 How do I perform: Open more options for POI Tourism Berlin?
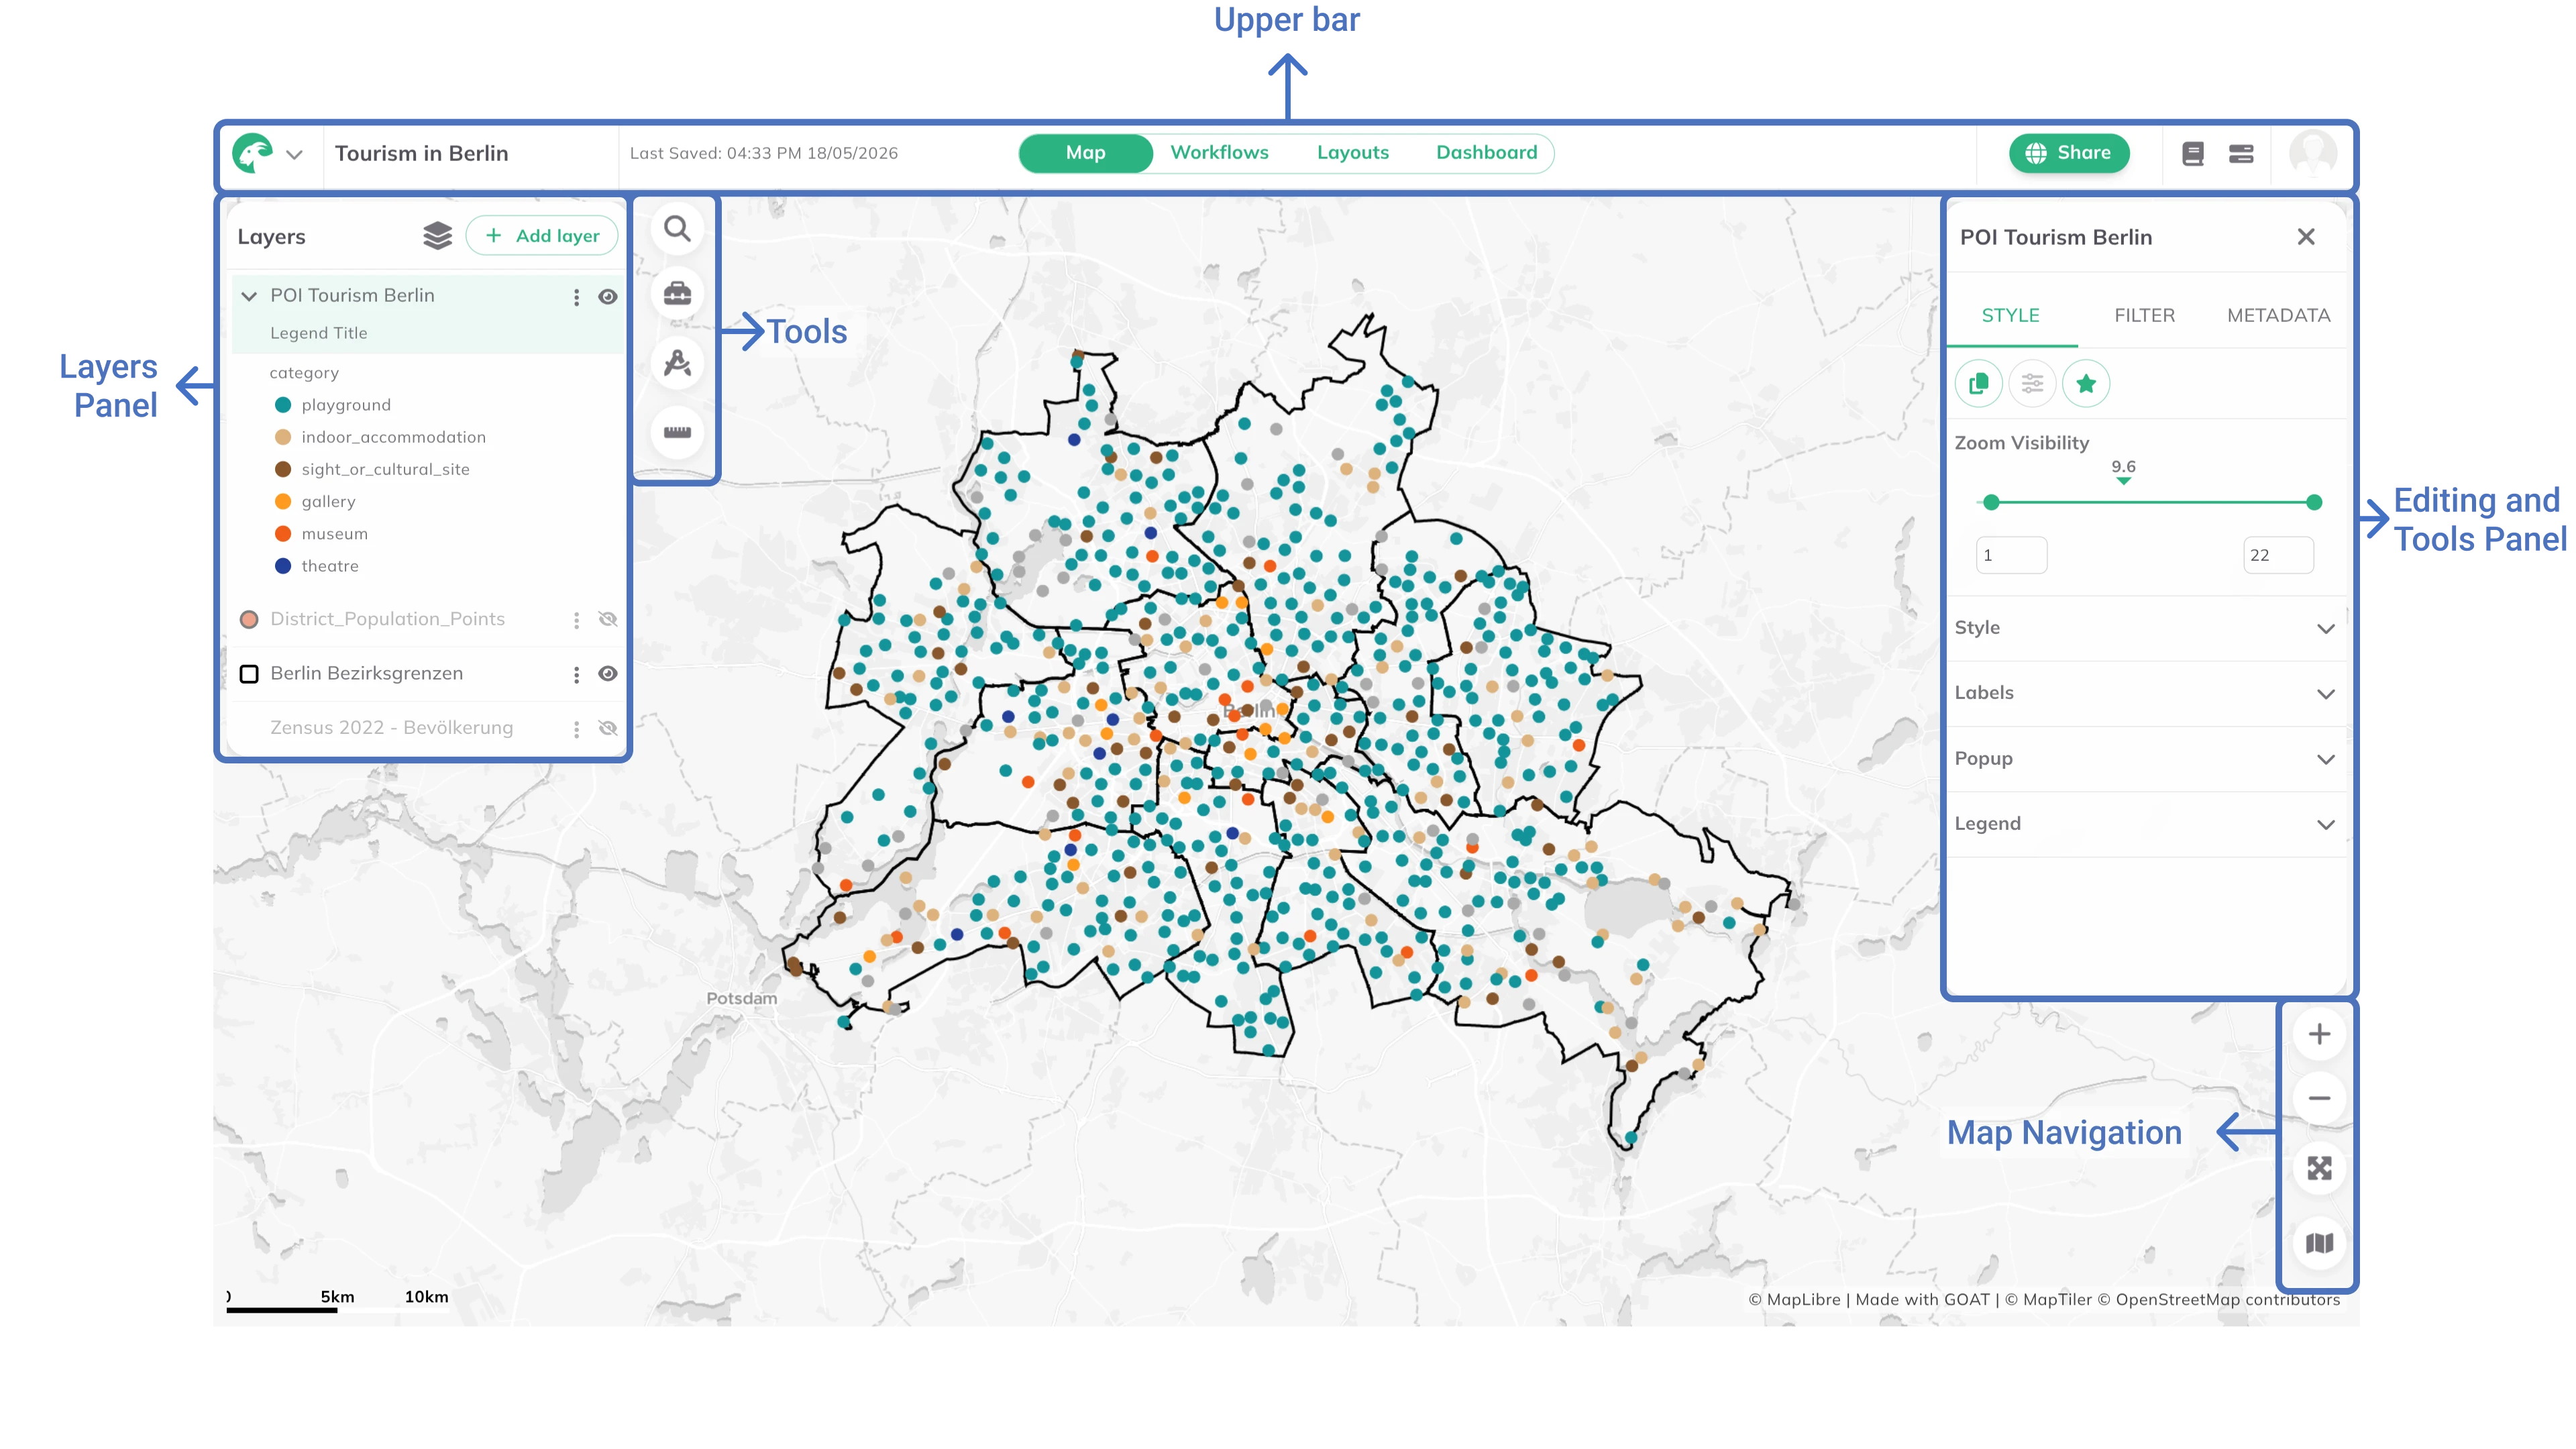(x=576, y=297)
